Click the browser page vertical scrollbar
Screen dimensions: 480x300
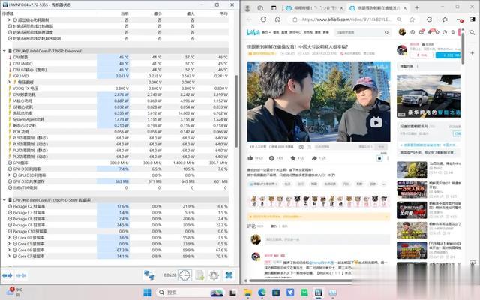click(x=463, y=48)
